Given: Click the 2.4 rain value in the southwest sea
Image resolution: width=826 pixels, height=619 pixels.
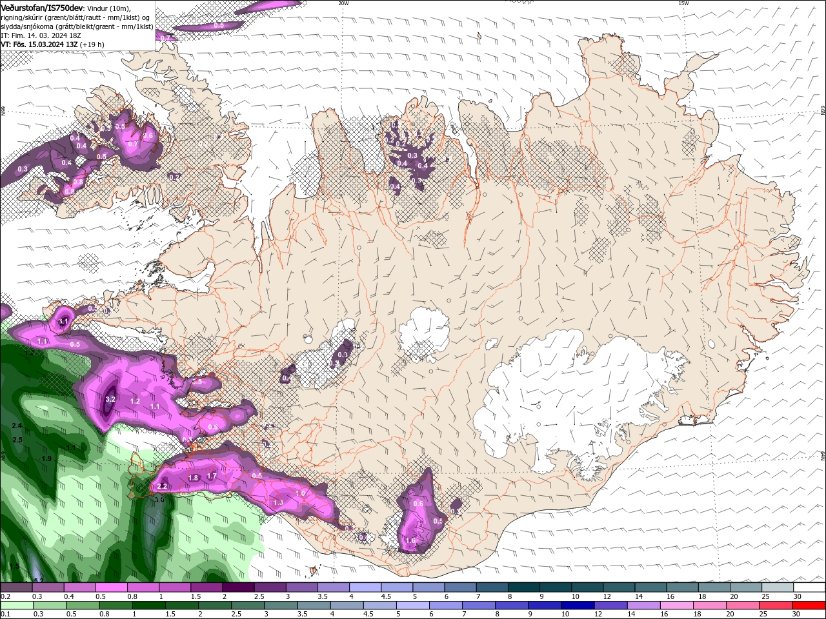Looking at the screenshot, I should click(17, 426).
